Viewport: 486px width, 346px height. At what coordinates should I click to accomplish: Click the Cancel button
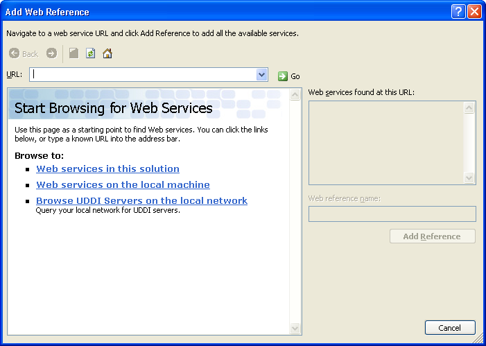click(449, 328)
